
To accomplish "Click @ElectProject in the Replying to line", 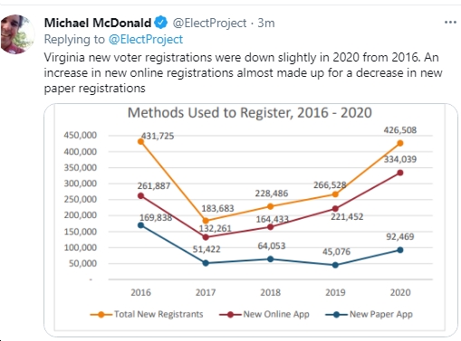I will tap(146, 39).
